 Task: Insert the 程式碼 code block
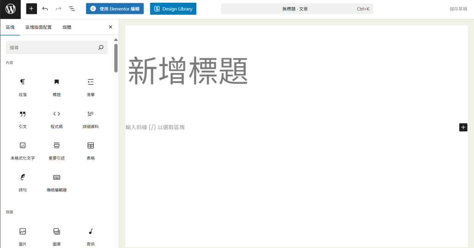coord(56,118)
